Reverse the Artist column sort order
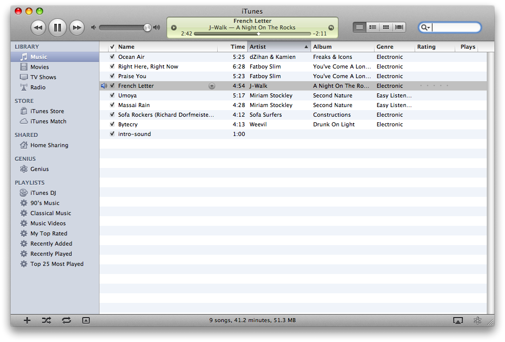 pyautogui.click(x=279, y=47)
